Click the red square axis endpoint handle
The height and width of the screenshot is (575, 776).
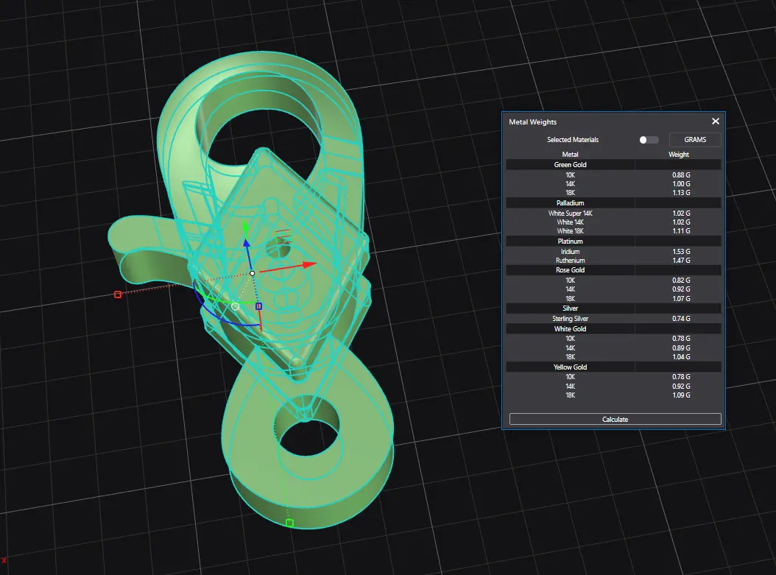(118, 294)
